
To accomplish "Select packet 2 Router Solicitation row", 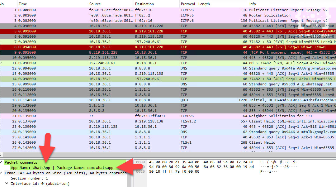I will (168, 15).
